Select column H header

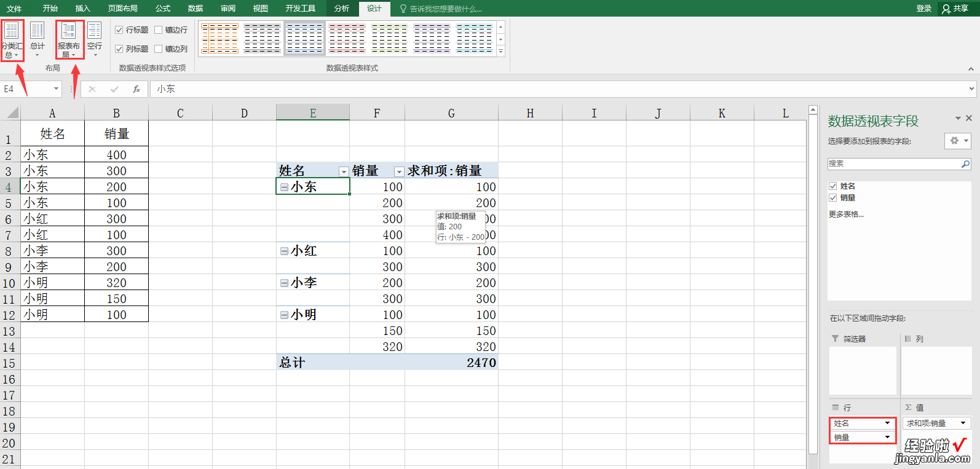[530, 113]
